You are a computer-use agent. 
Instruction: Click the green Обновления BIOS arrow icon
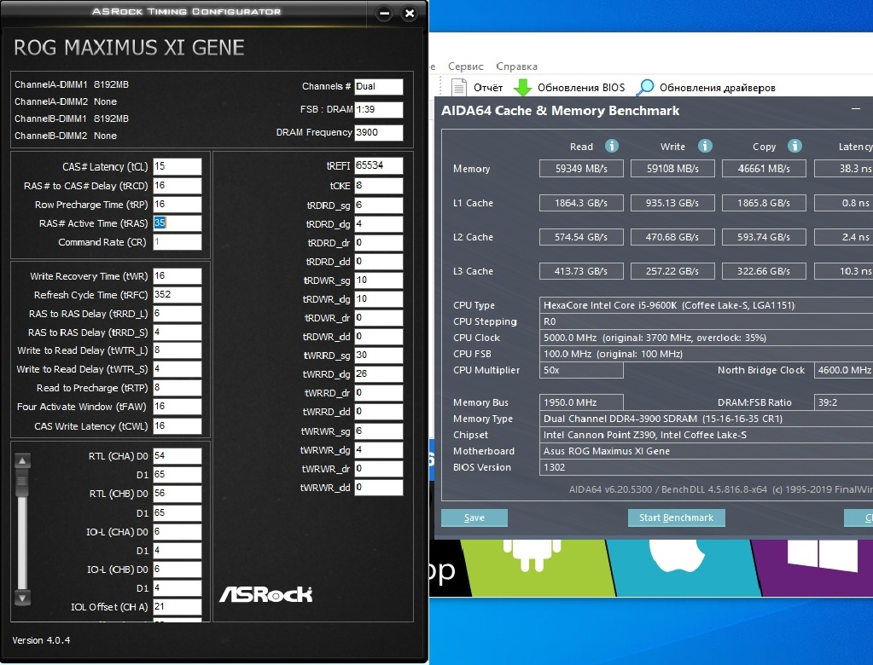tap(521, 87)
